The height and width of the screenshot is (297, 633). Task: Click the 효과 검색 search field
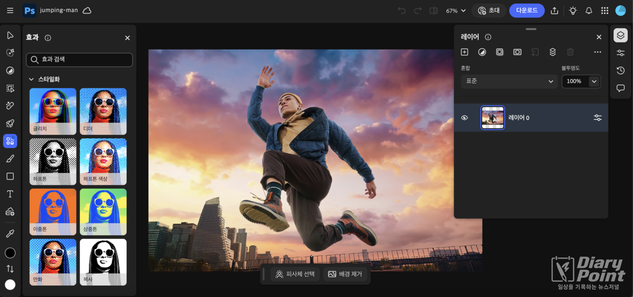tap(79, 60)
